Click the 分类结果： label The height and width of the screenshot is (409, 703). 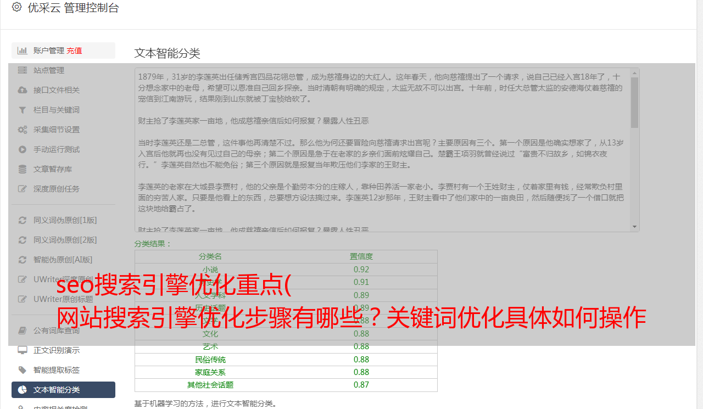point(153,244)
